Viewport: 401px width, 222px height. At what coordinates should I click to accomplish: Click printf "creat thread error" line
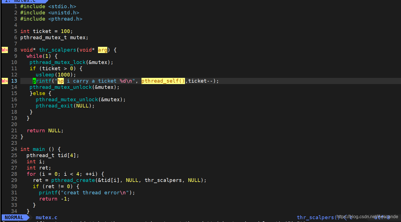pos(87,193)
